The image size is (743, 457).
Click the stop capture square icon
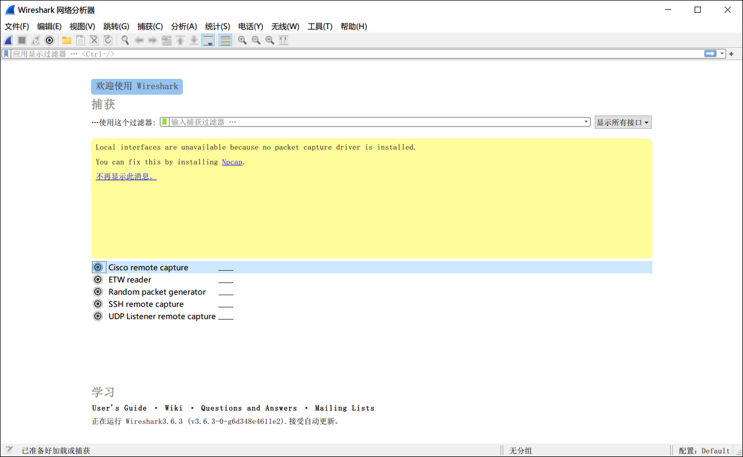(22, 40)
